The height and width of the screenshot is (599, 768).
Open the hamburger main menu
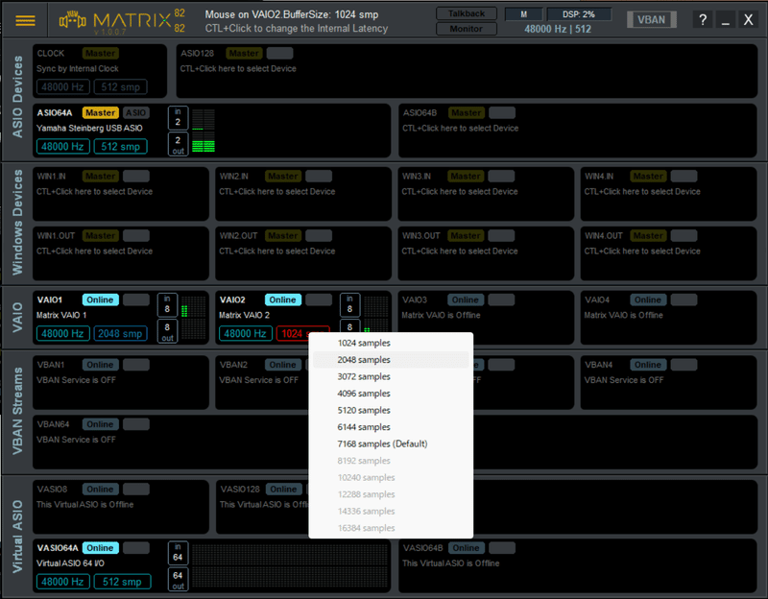click(x=26, y=20)
